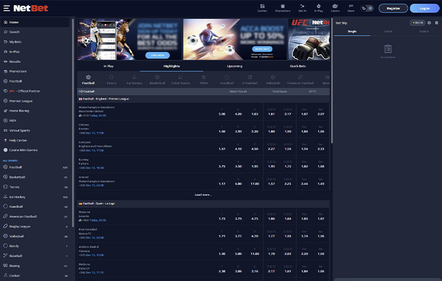Open Premier League in left sidebar
Image resolution: width=442 pixels, height=281 pixels.
35,101
